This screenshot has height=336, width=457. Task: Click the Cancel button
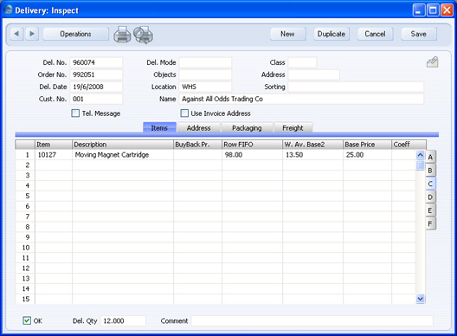pos(375,34)
